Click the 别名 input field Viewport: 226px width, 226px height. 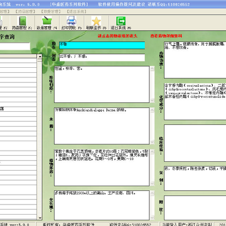coord(102,58)
